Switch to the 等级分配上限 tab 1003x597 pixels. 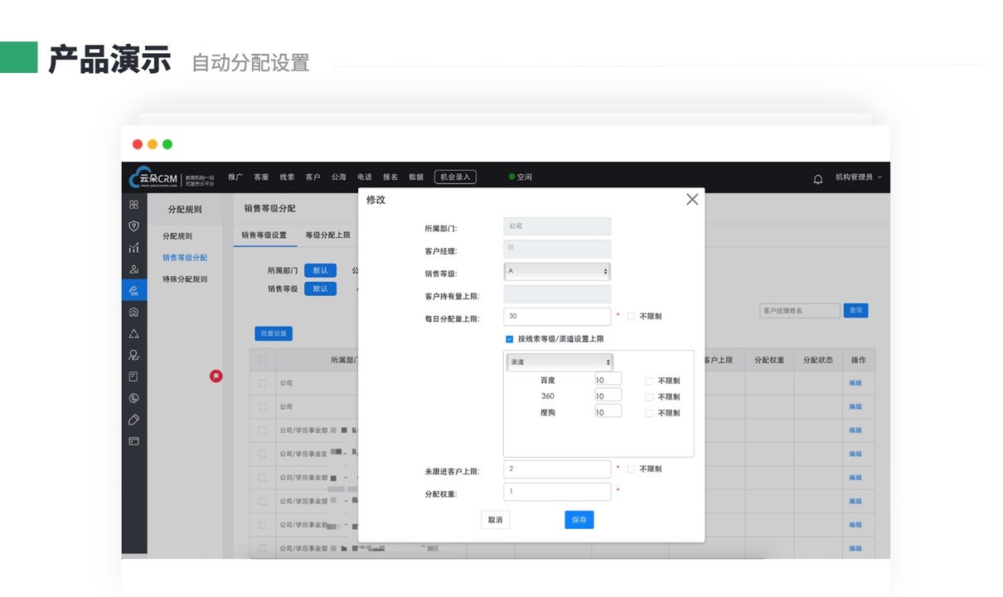pyautogui.click(x=327, y=235)
